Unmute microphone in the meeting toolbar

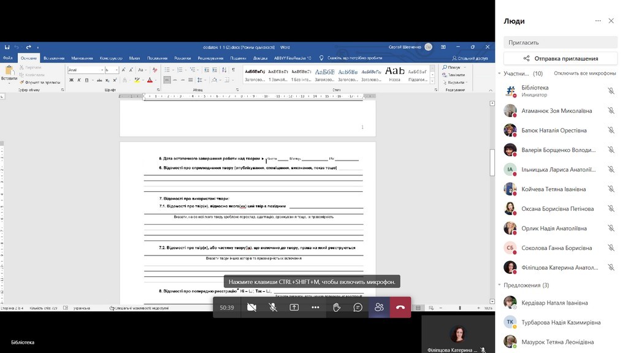tap(273, 308)
